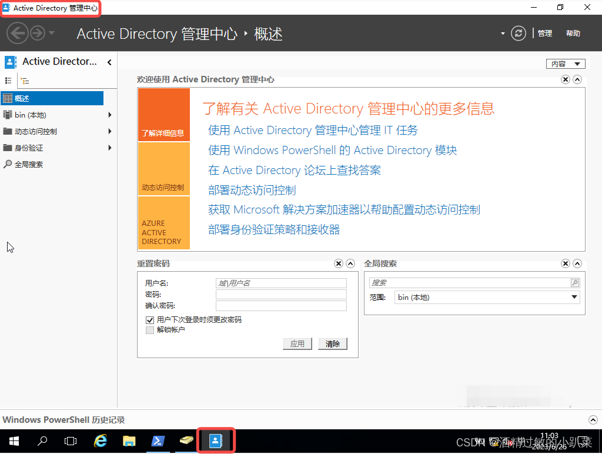Expand bin (本地) submenu arrow
Image resolution: width=602 pixels, height=454 pixels.
(110, 115)
